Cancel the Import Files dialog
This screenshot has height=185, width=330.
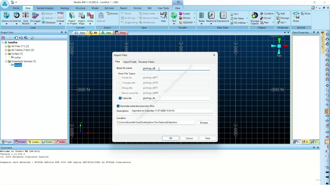189,138
